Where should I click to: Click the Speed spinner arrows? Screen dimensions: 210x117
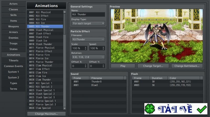click(103, 48)
